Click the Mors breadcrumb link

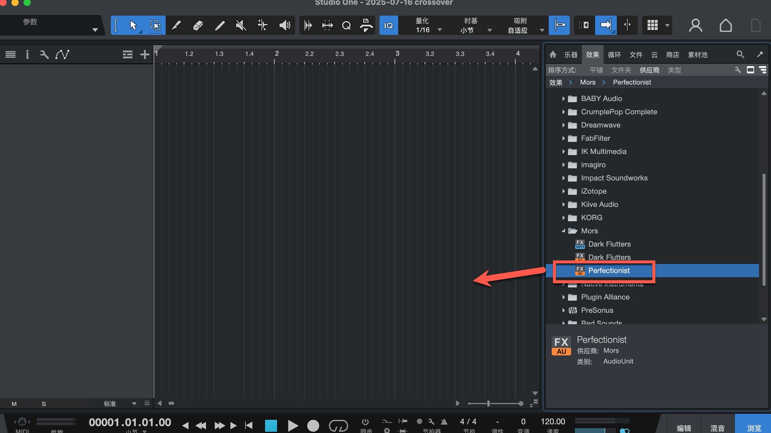coord(587,82)
